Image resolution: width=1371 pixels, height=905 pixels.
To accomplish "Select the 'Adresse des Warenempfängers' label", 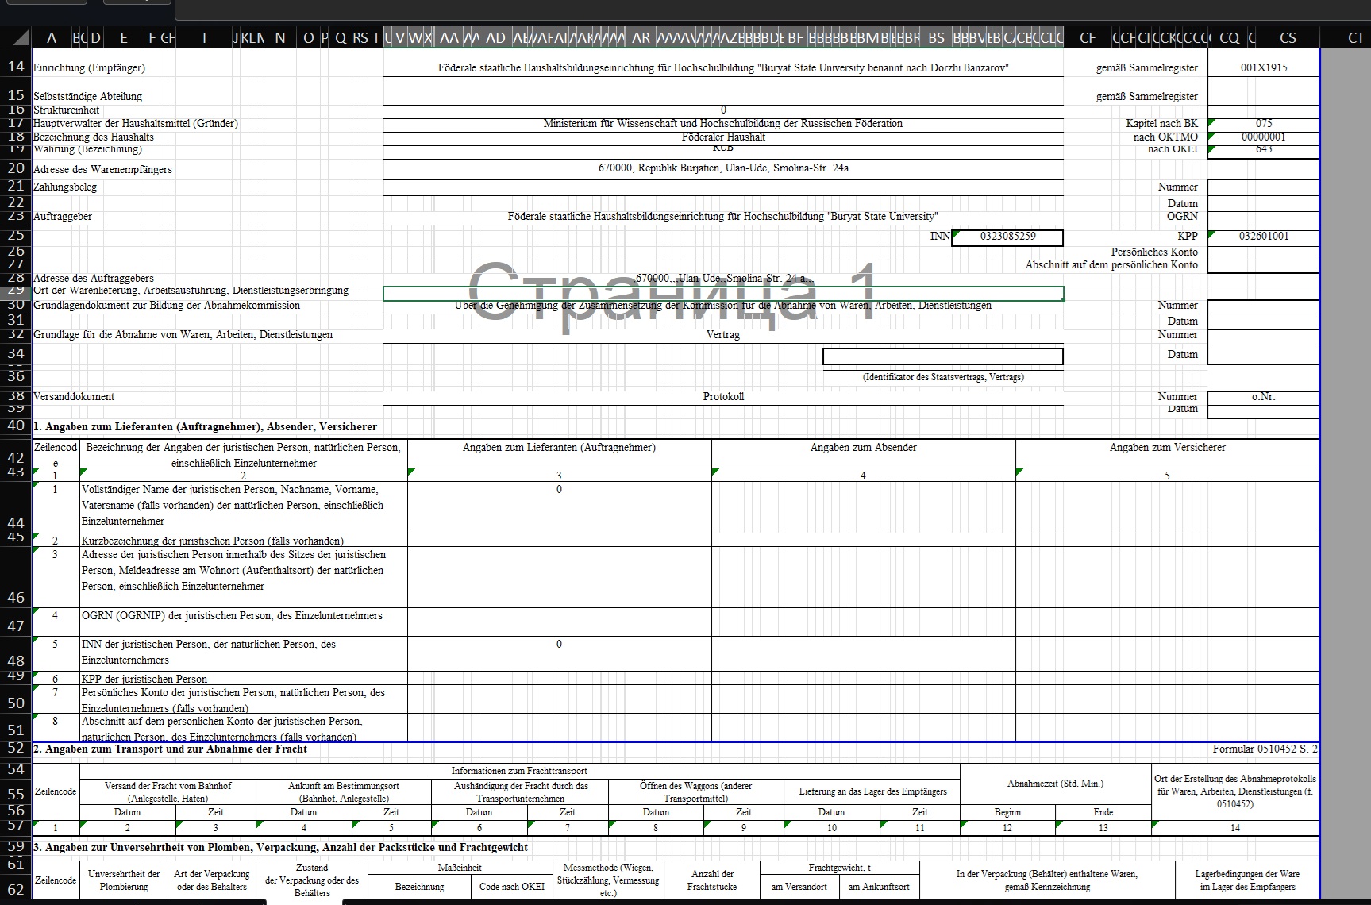I will click(102, 169).
